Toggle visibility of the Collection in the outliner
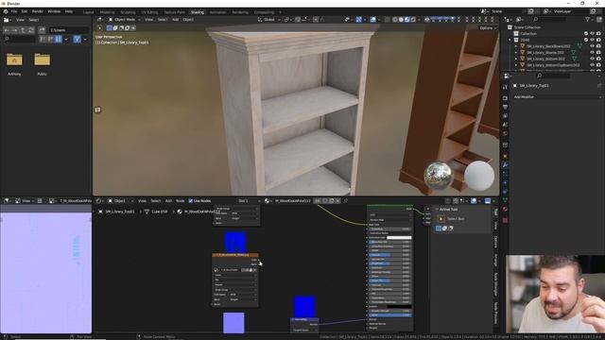The width and height of the screenshot is (605, 340). pos(593,34)
